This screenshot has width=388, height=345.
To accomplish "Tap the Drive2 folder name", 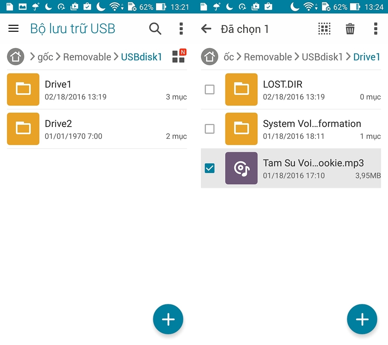I will 58,124.
